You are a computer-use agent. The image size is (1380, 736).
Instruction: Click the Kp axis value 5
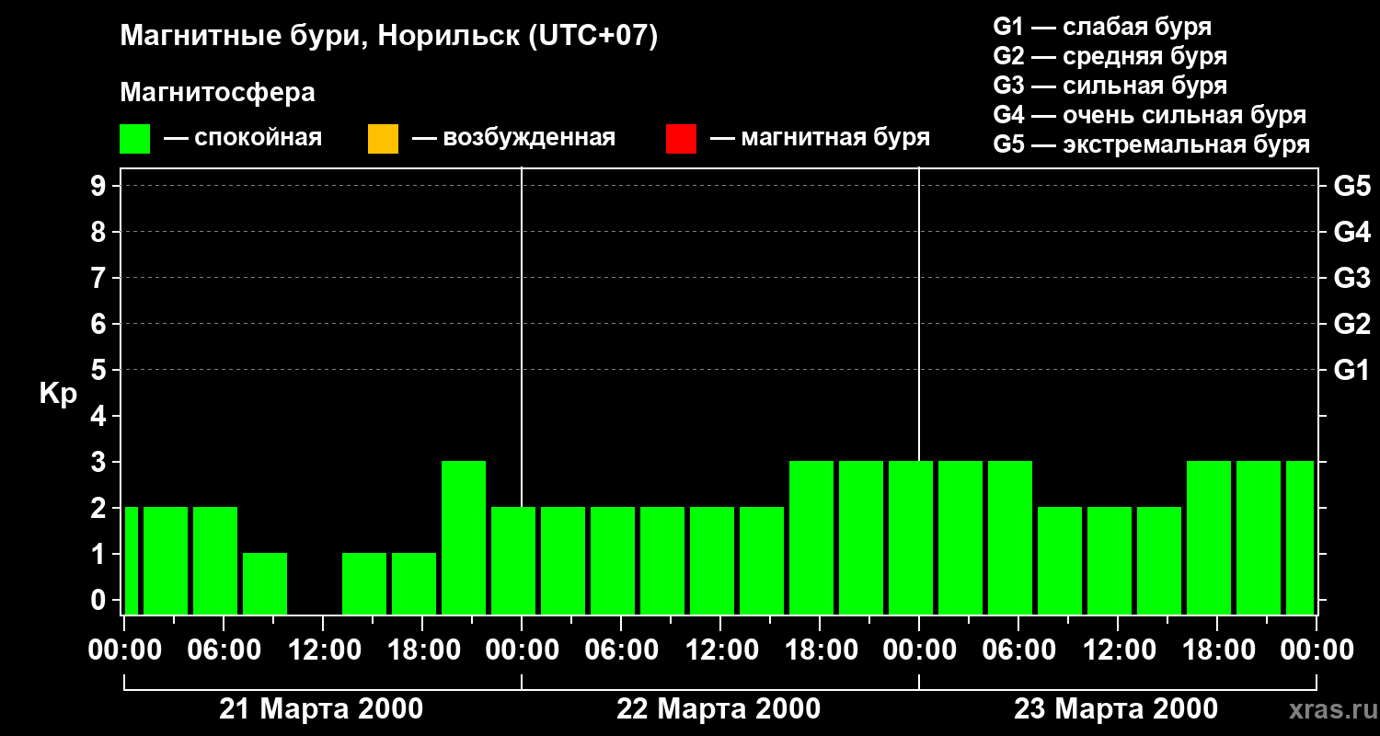tap(100, 371)
